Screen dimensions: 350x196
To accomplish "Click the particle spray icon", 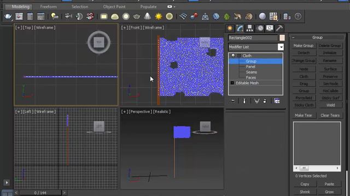I will (183, 16).
